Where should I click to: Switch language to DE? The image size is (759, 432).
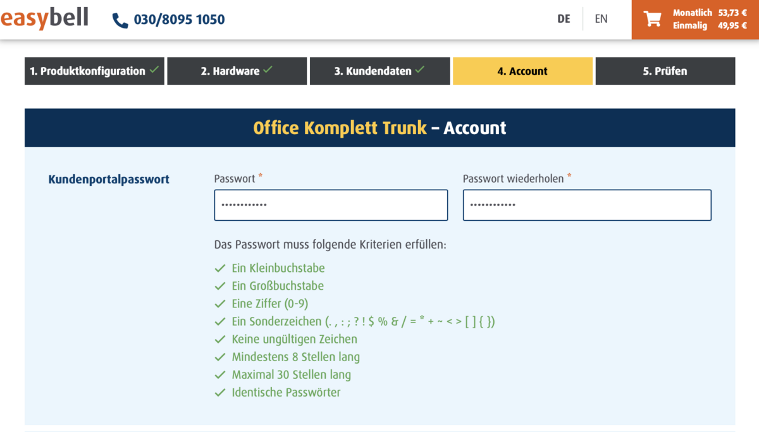pyautogui.click(x=564, y=19)
